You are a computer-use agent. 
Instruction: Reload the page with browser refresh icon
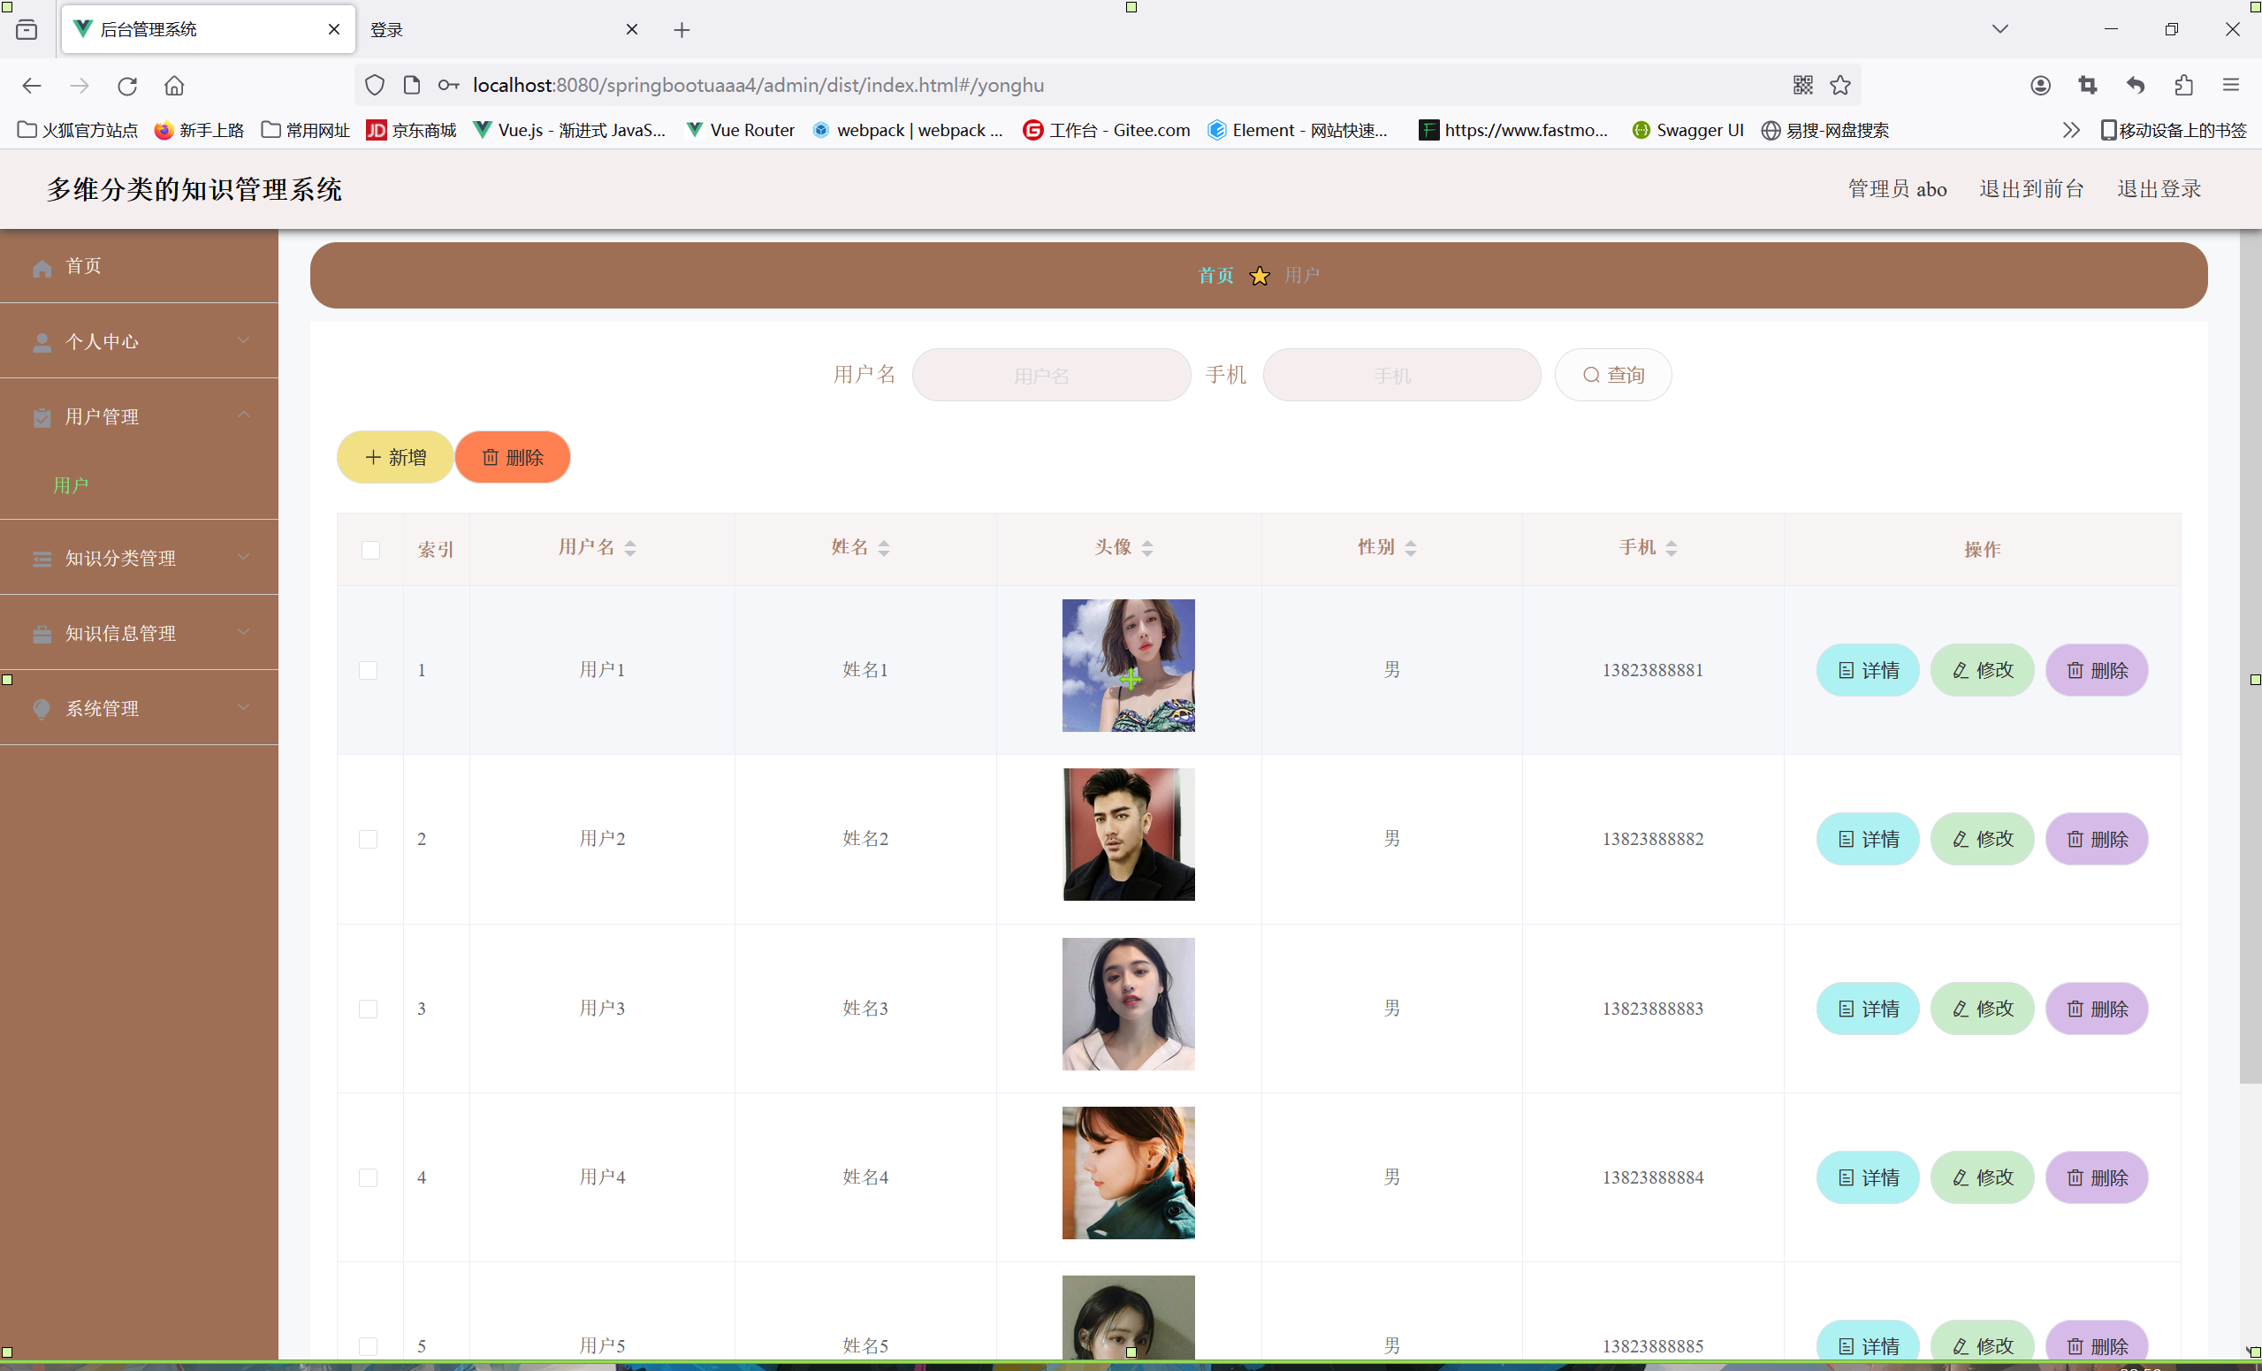(x=126, y=86)
